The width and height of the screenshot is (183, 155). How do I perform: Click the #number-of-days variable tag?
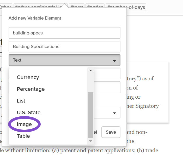(126, 7)
